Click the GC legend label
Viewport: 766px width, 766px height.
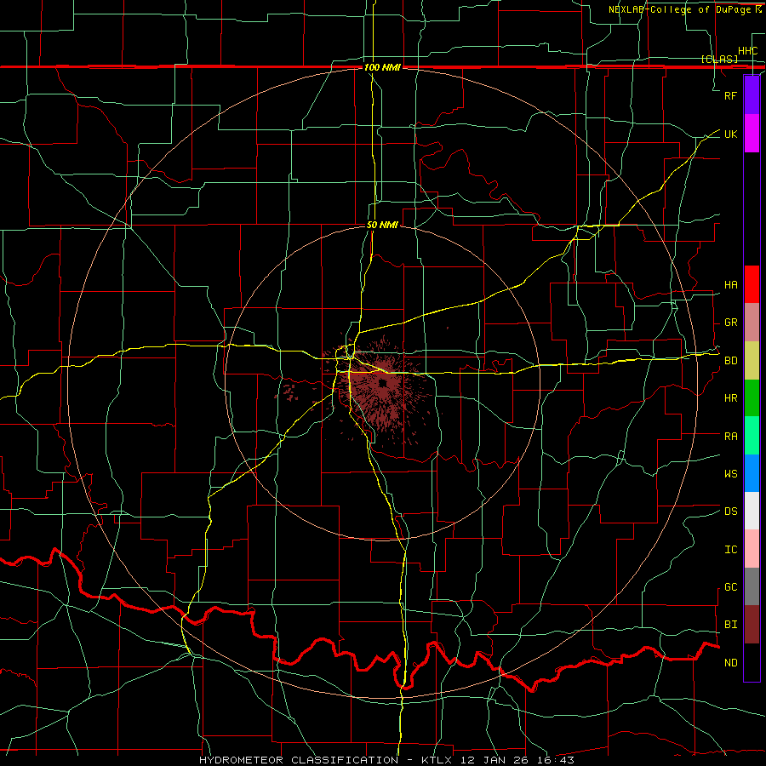pos(730,587)
